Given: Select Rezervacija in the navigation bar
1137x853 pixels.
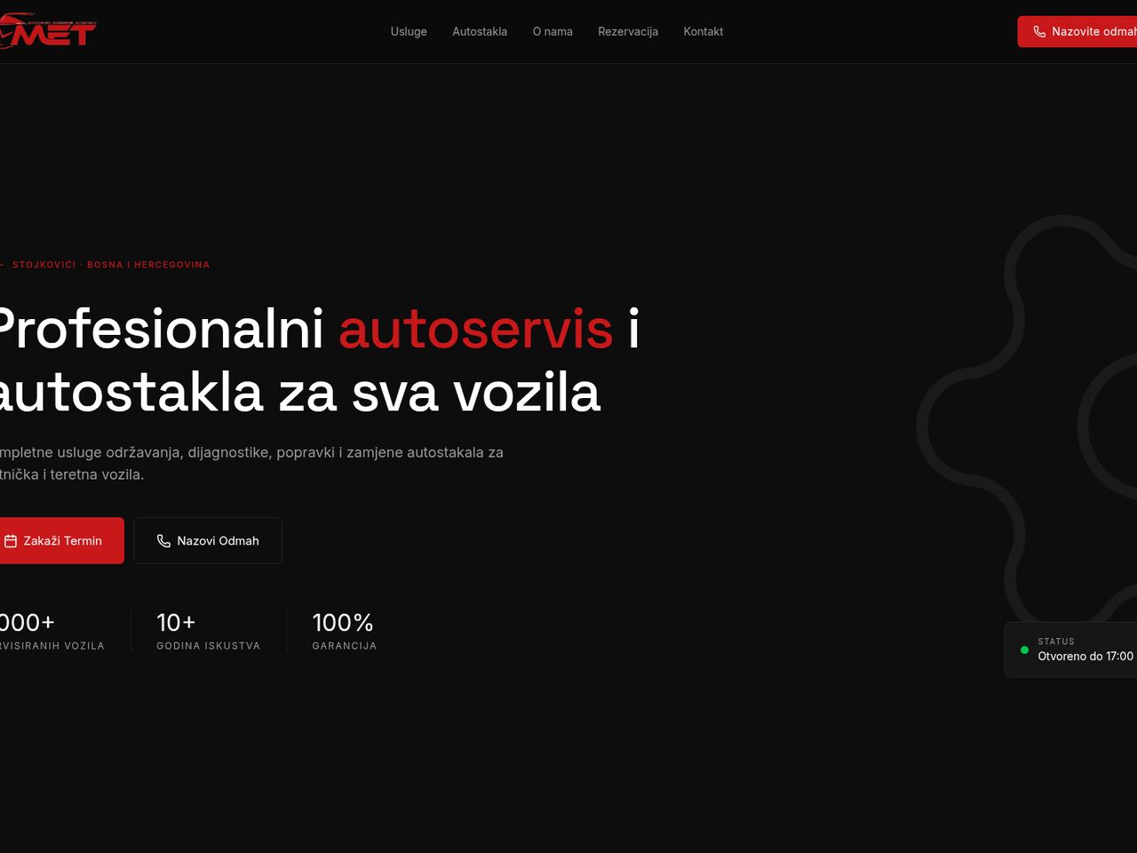Looking at the screenshot, I should click(628, 31).
